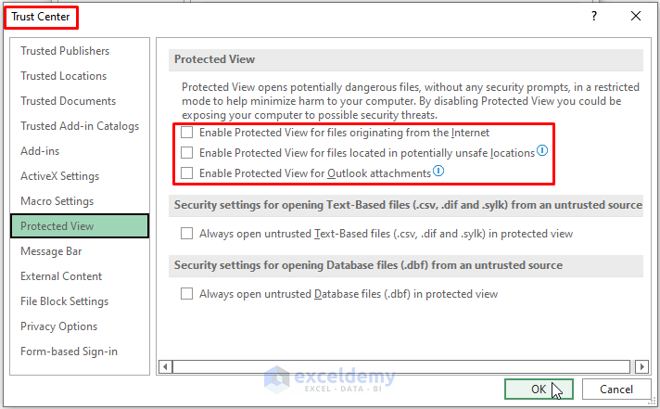660x409 pixels.
Task: Toggle Protected View for unsafe locations checkbox
Action: 187,153
